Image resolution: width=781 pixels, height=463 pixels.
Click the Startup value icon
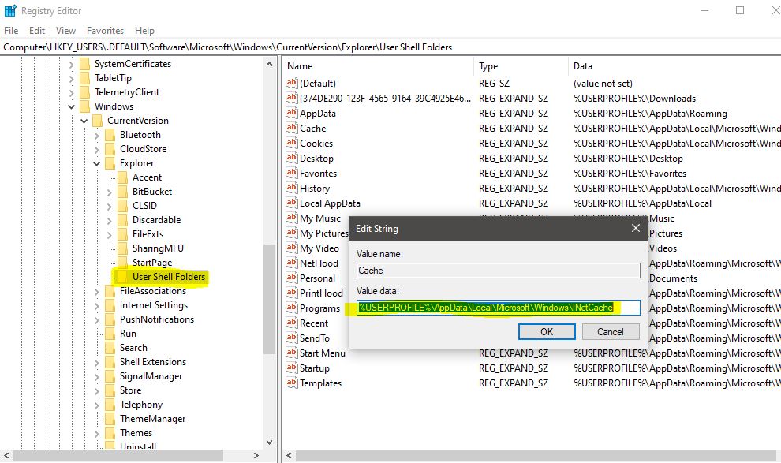[x=291, y=368]
